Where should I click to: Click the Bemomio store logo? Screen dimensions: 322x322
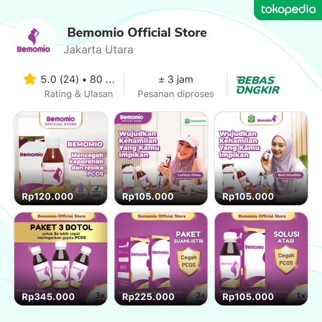tap(34, 40)
